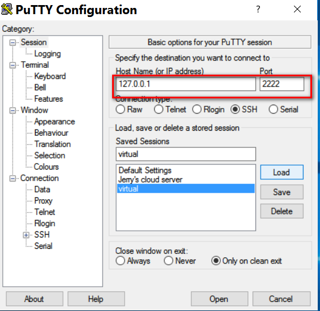Collapse the Window category node
Image resolution: width=320 pixels, height=311 pixels.
[12, 110]
